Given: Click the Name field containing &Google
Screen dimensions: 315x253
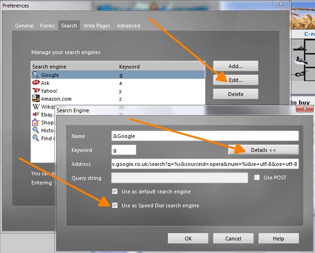Looking at the screenshot, I should (x=205, y=136).
